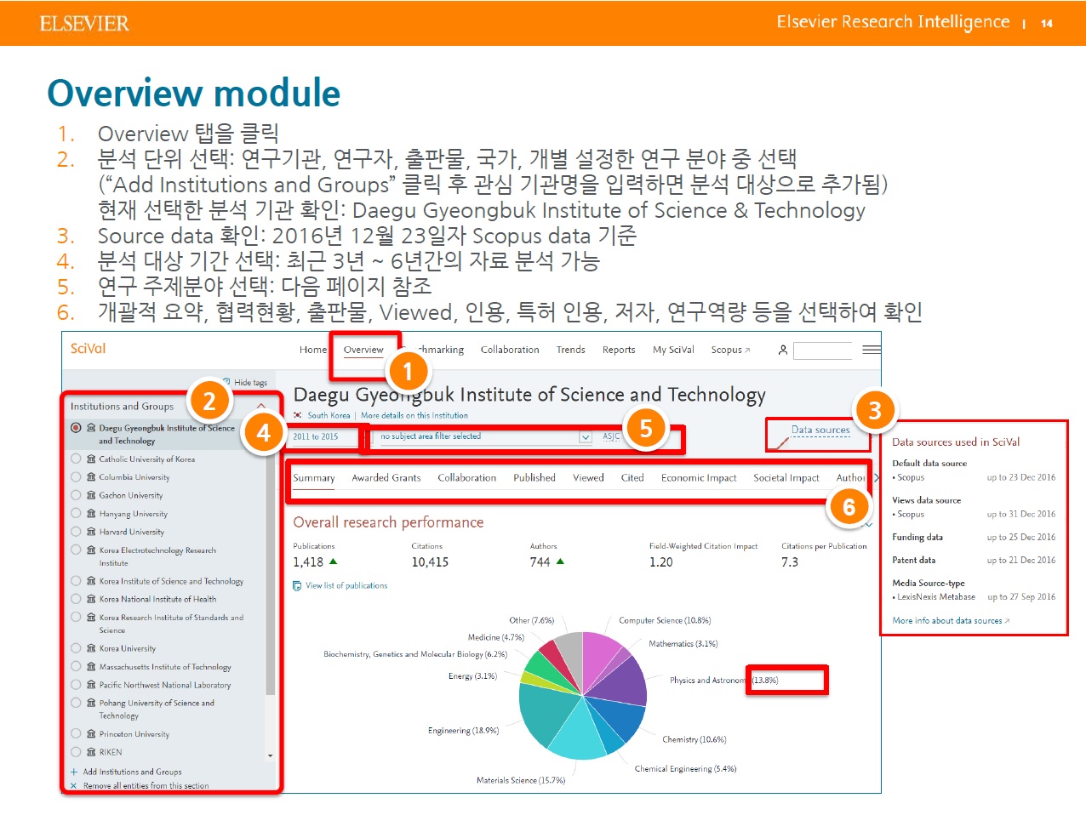Click More details on this Institution
1086x815 pixels.
pos(414,415)
